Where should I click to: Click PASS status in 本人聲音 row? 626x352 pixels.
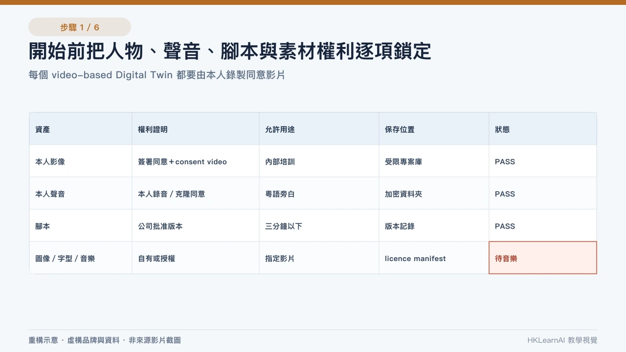(x=543, y=194)
